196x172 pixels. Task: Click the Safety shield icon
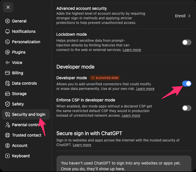click(7, 104)
